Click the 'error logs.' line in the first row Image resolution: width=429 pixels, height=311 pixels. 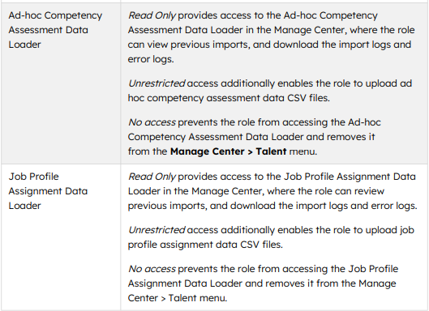(151, 59)
